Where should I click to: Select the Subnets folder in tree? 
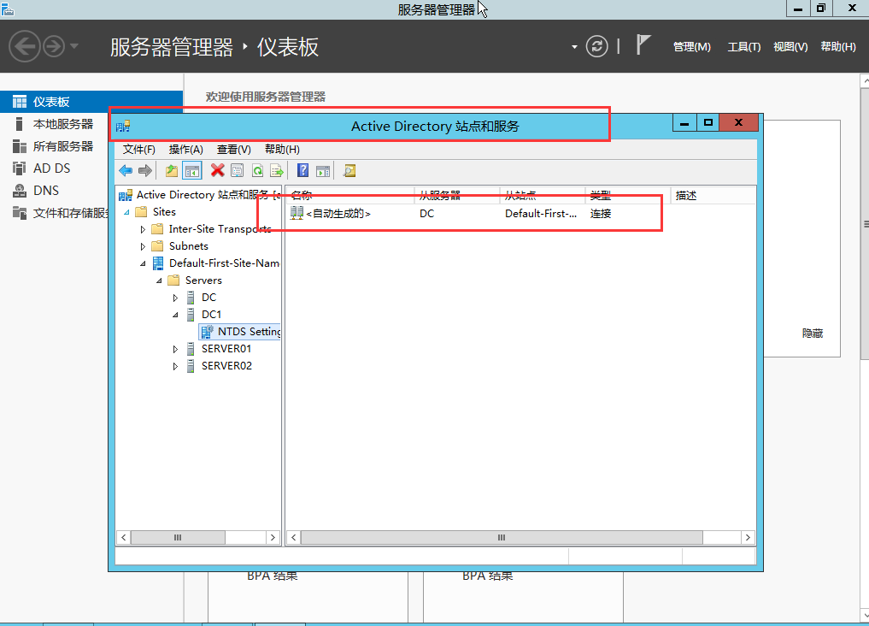(x=180, y=246)
